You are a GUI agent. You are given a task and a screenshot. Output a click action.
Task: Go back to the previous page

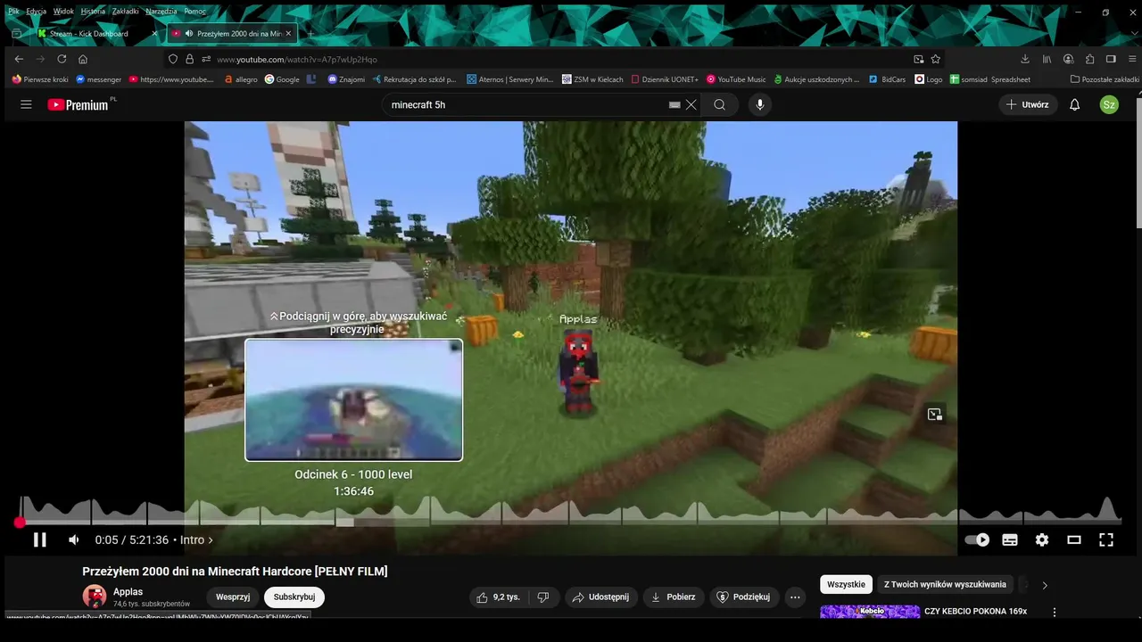coord(20,59)
